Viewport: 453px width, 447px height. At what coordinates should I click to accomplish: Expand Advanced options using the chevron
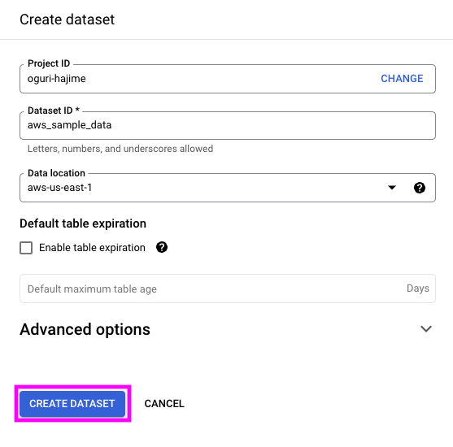click(x=426, y=329)
